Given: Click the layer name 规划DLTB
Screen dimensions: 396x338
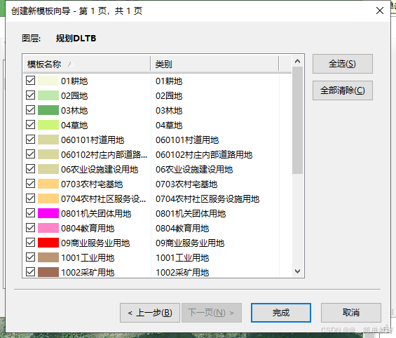Looking at the screenshot, I should [x=76, y=39].
